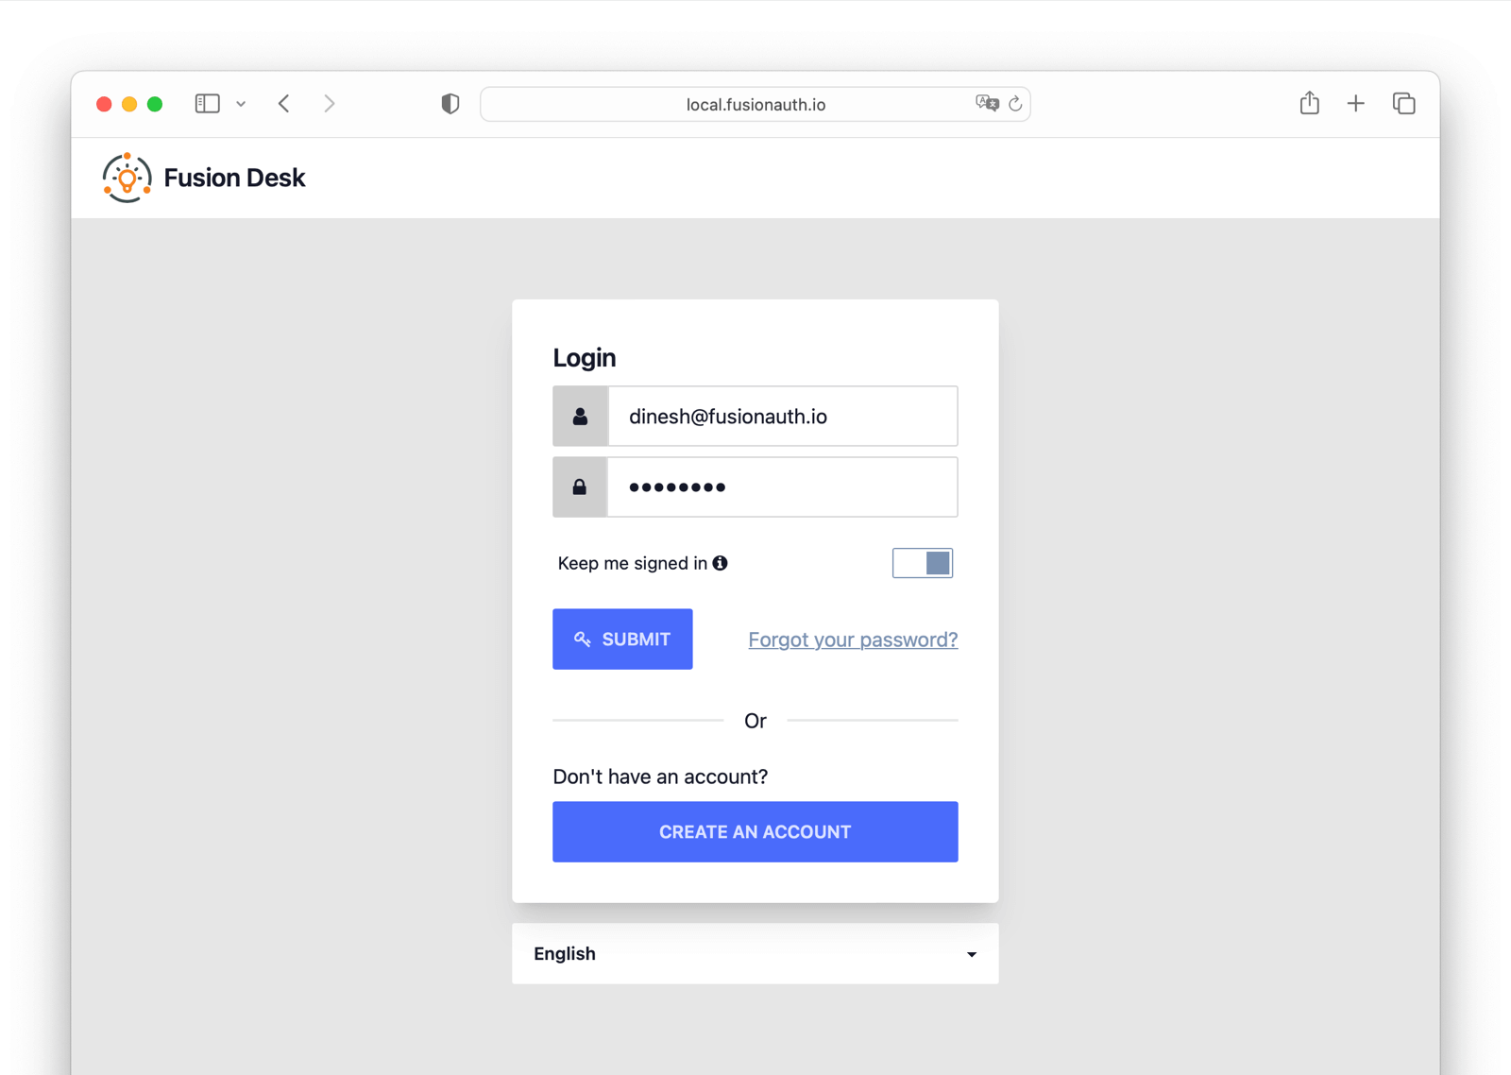Click the email field with dinesh@fusionauth.io

tap(783, 417)
